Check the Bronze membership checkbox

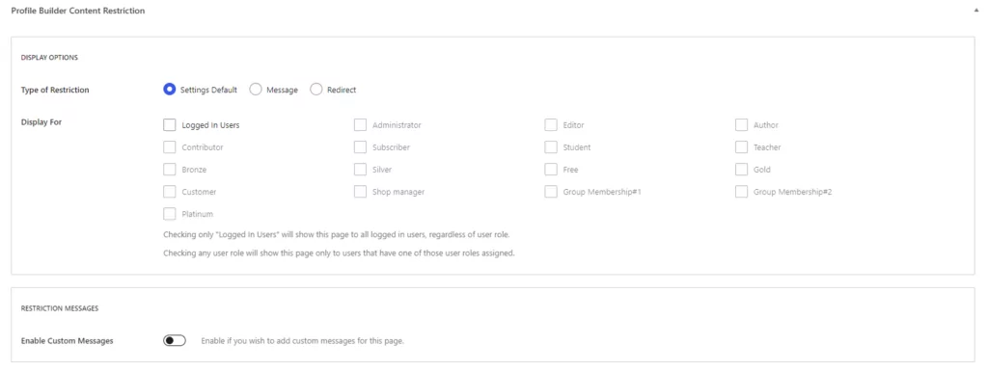click(169, 170)
